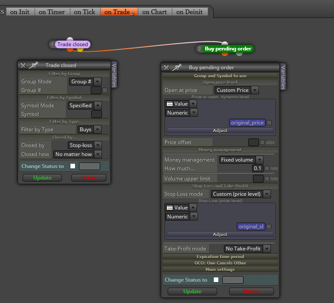Open Value dropdown in Stop-Loss price level section

tap(180, 208)
